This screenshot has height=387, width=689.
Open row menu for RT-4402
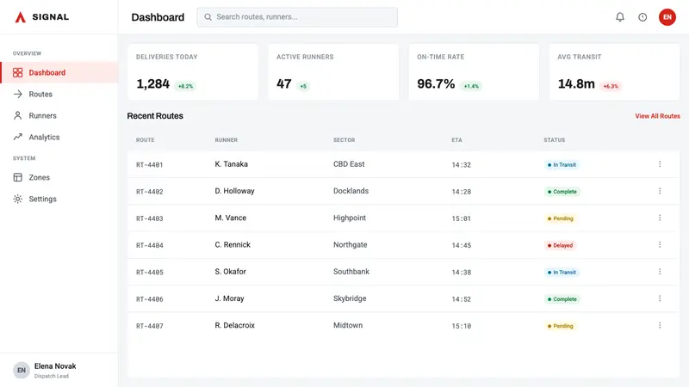pos(660,191)
